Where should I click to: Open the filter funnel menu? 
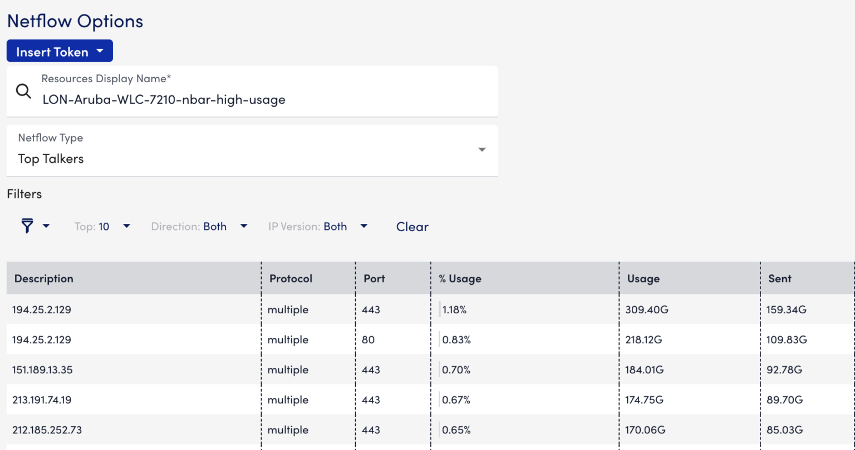(35, 226)
